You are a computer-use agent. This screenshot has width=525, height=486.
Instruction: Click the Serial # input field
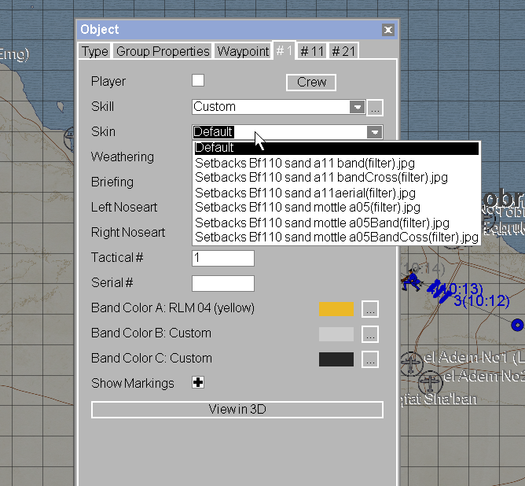[x=223, y=283]
